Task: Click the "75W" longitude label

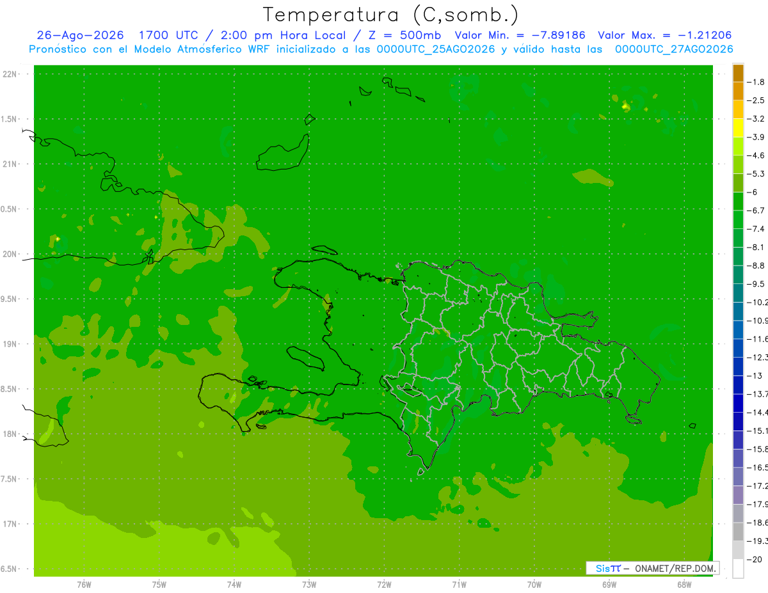Action: click(159, 585)
